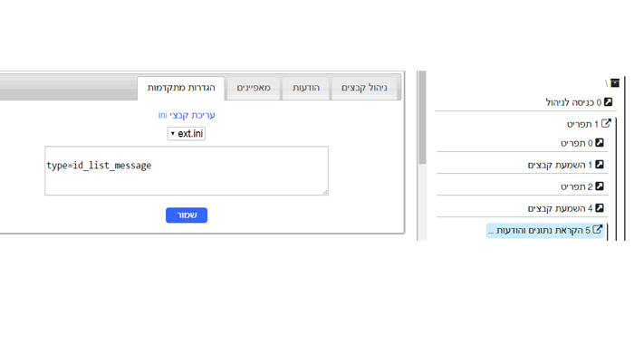Click the external-link icon on 5 הקראת נתונים והודעות
The width and height of the screenshot is (634, 344).
coord(598,230)
